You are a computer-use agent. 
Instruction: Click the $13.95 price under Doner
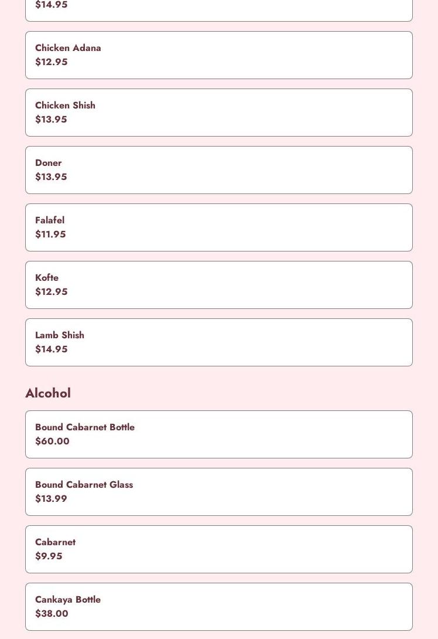(51, 177)
